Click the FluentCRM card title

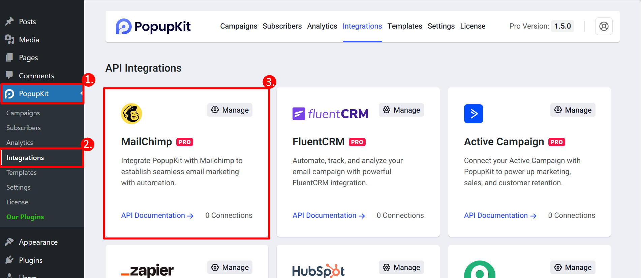318,142
